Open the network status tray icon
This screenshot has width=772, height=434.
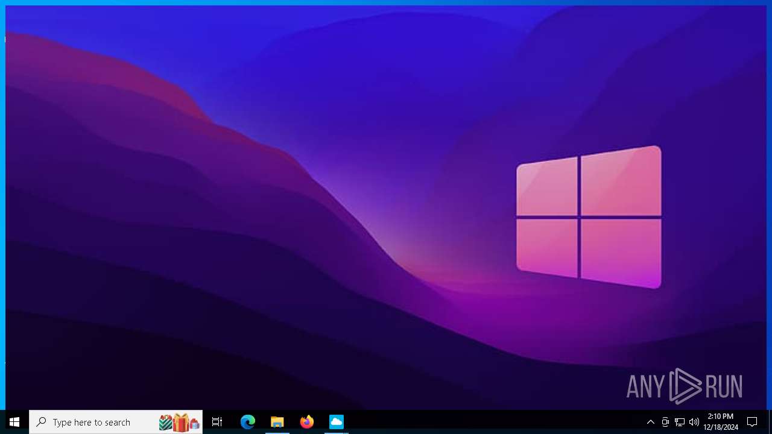tap(680, 422)
